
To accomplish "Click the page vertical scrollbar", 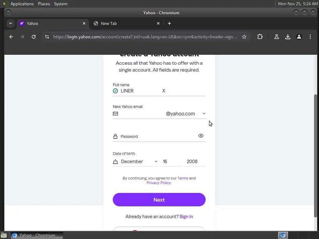I will point(315,156).
